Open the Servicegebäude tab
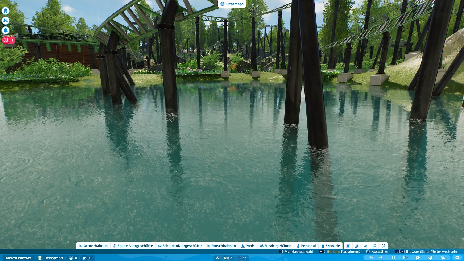This screenshot has width=464, height=261. click(x=275, y=246)
